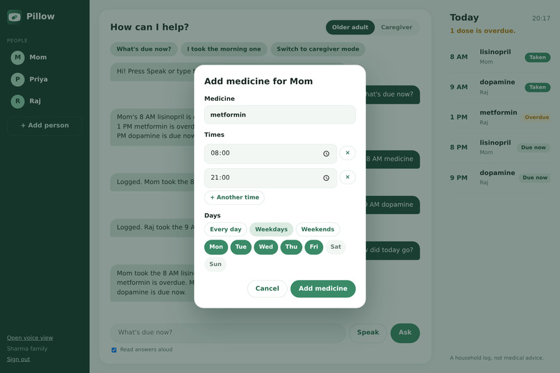
Task: Switch to Older adult mode
Action: [350, 27]
